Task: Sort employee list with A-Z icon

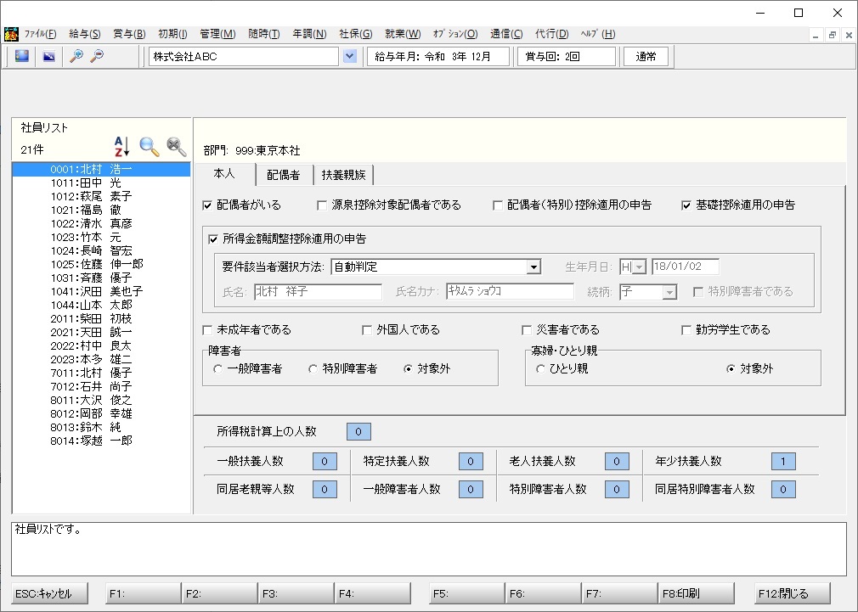Action: click(x=121, y=147)
